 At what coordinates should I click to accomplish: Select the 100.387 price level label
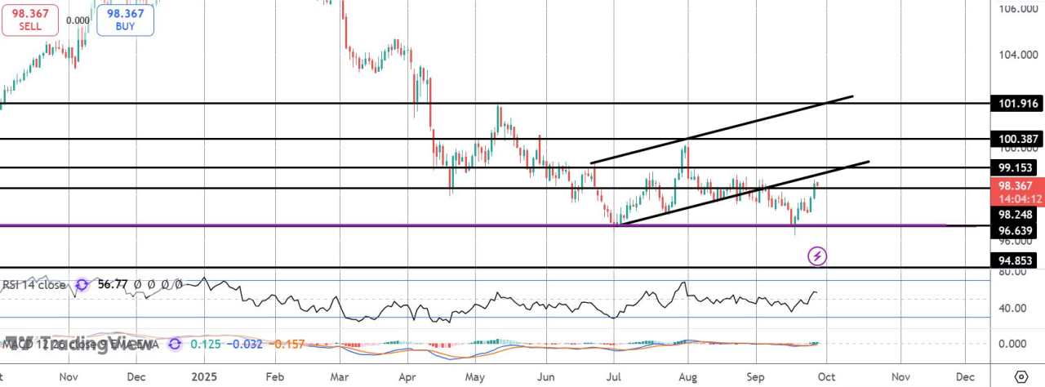click(x=1016, y=139)
